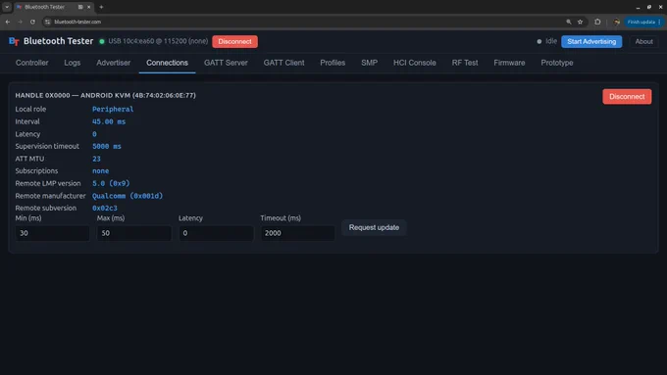Click the Bluetooth Tester logo icon

(14, 41)
